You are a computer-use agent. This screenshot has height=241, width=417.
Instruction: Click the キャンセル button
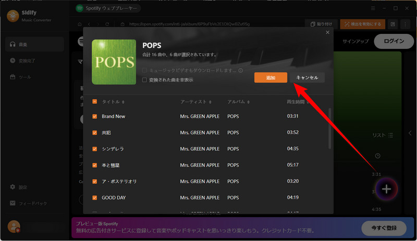[307, 78]
